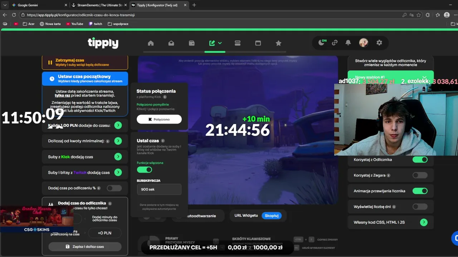
Task: Open twitch bookmark
Action: tap(96, 24)
